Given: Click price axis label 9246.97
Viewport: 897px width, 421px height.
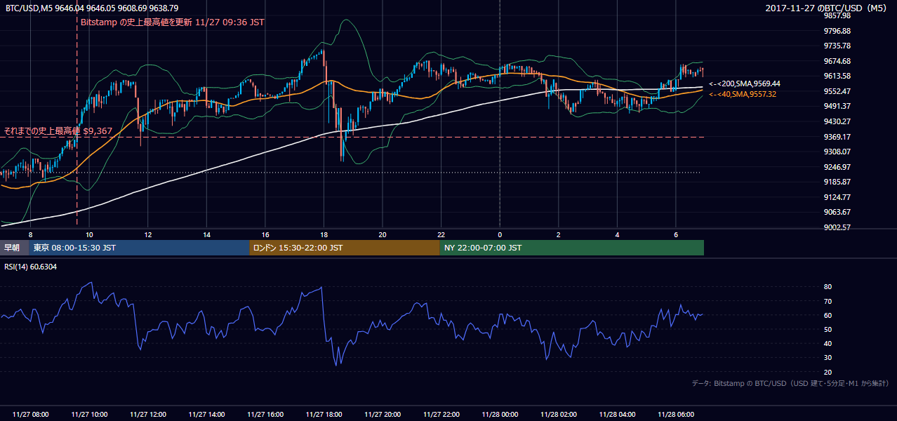Looking at the screenshot, I should click(837, 167).
